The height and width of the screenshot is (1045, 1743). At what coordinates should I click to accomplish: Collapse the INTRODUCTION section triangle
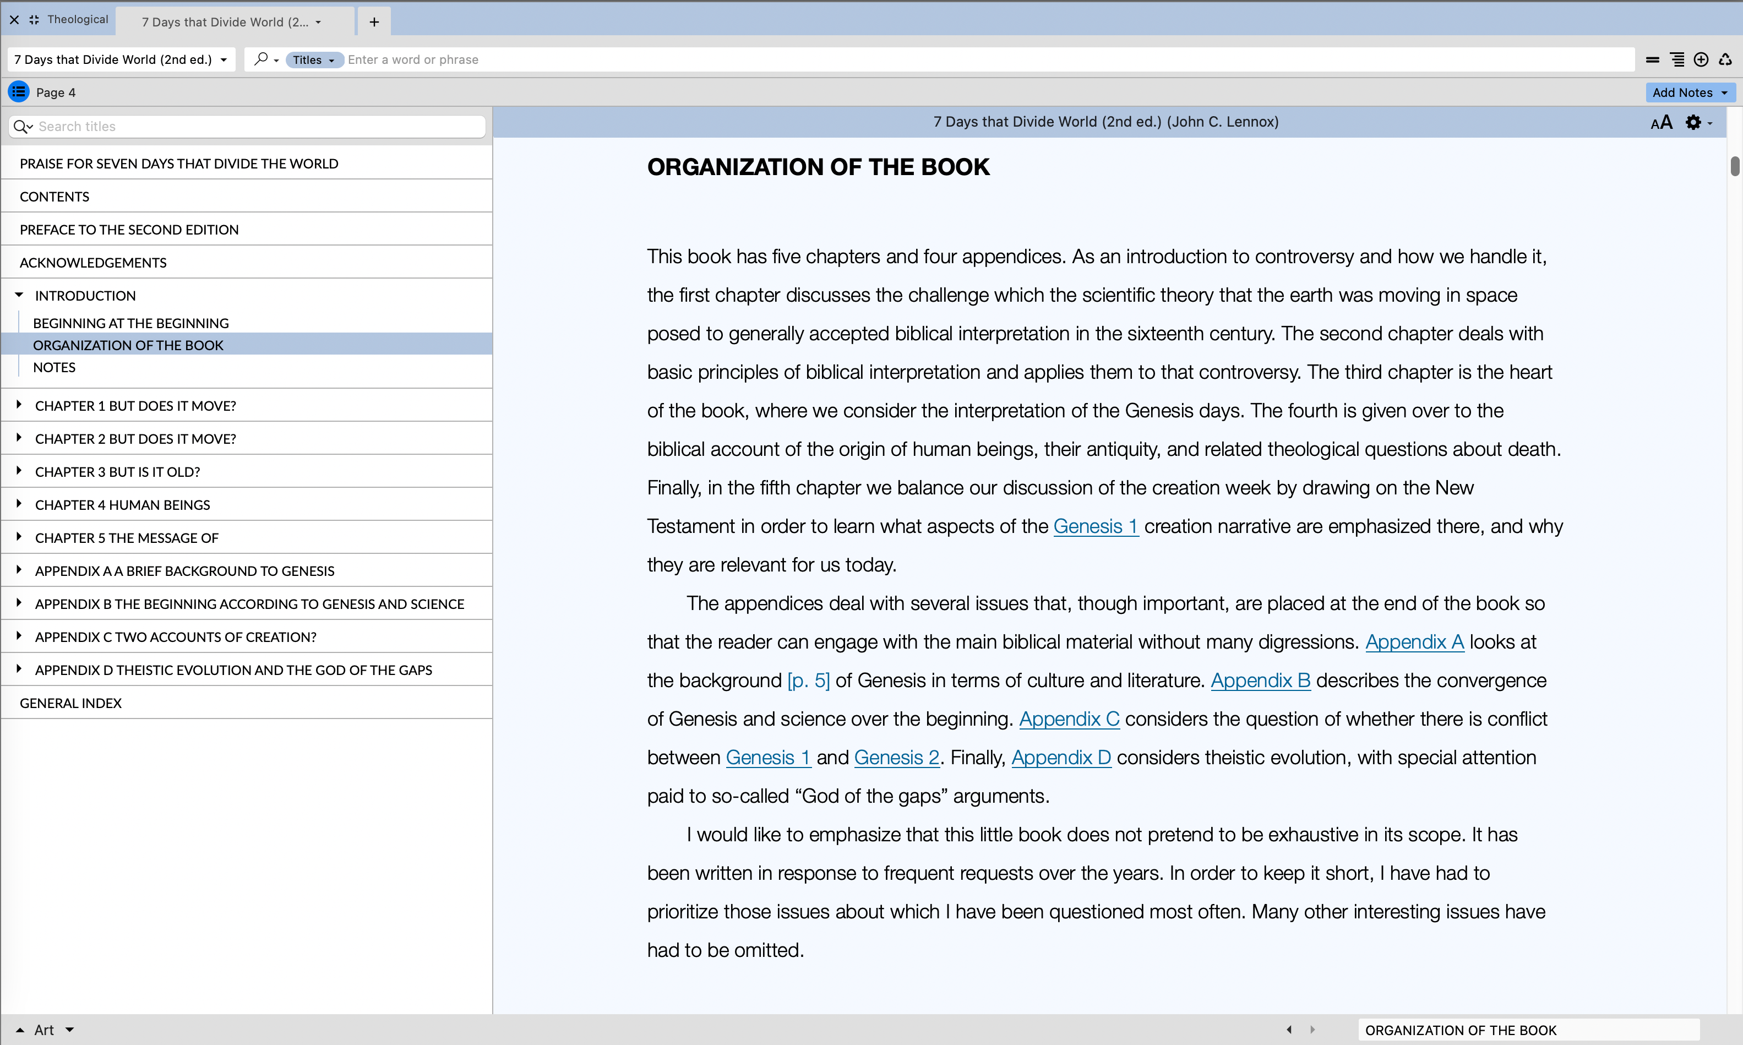[x=19, y=295]
